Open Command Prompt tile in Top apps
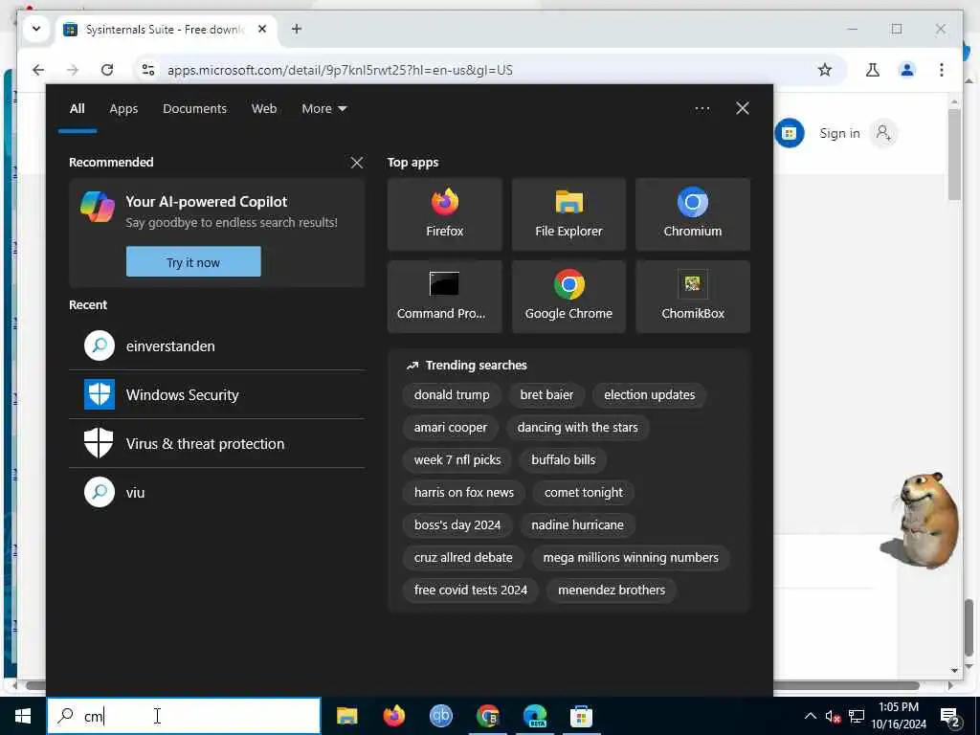The height and width of the screenshot is (735, 980). pos(444,297)
